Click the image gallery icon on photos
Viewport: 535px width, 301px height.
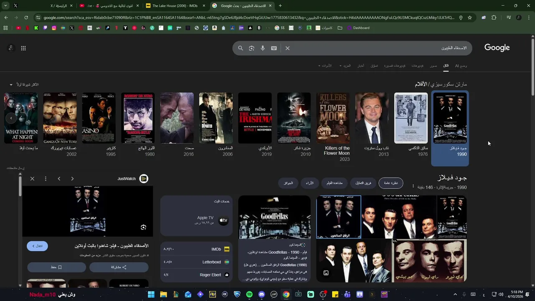[x=326, y=273]
